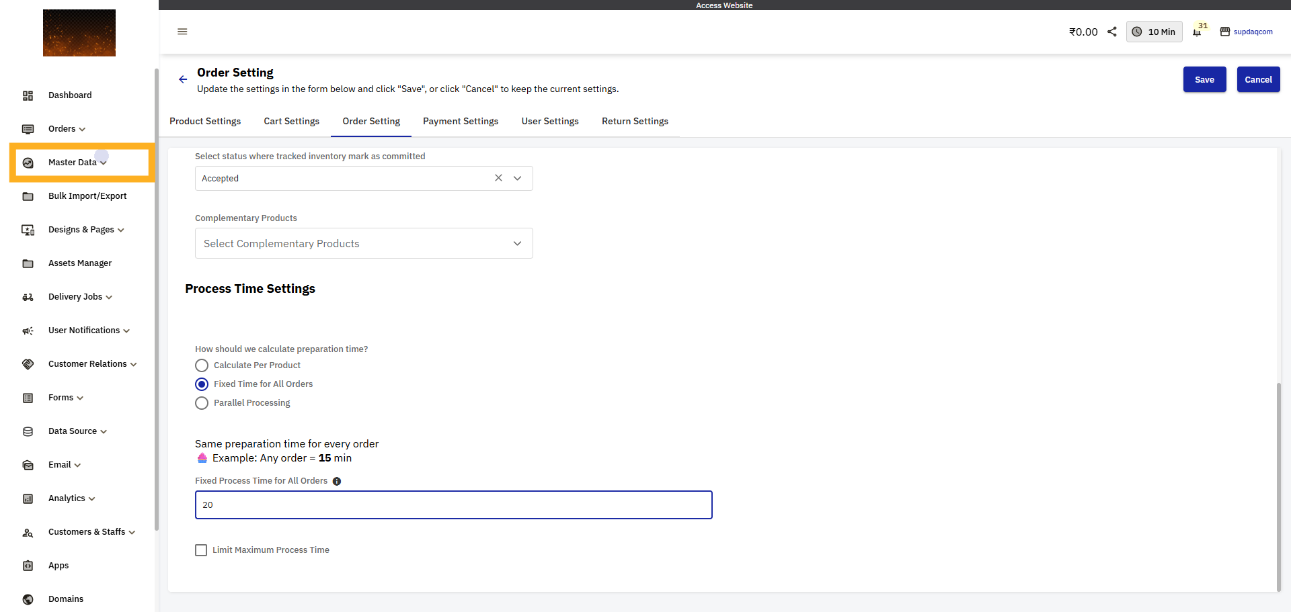Switch to the Return Settings tab
Image resolution: width=1291 pixels, height=612 pixels.
click(635, 121)
